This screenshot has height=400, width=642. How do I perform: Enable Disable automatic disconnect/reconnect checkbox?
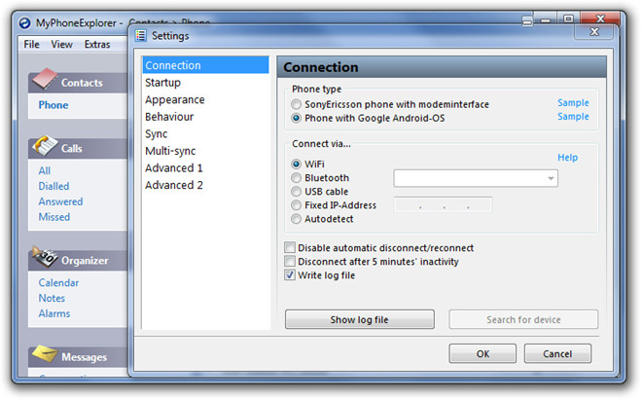(x=290, y=247)
